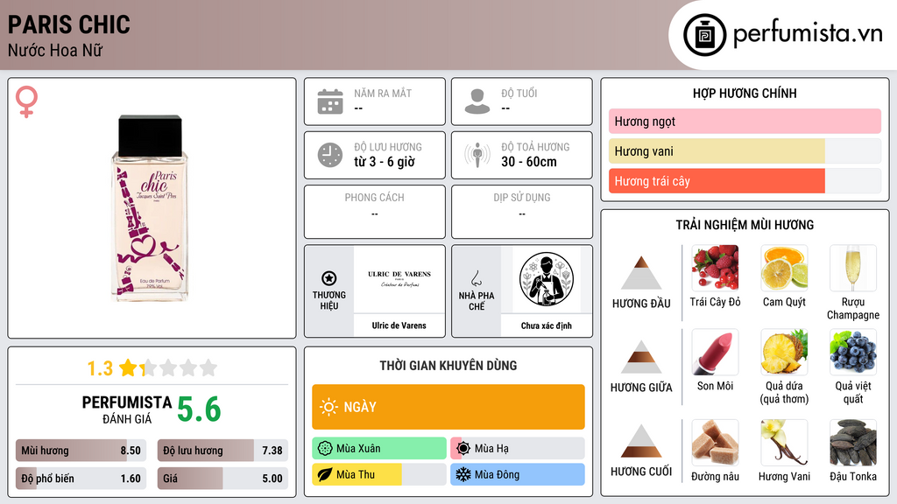The height and width of the screenshot is (504, 897).
Task: Click the 1.3 star rating number
Action: pyautogui.click(x=100, y=368)
